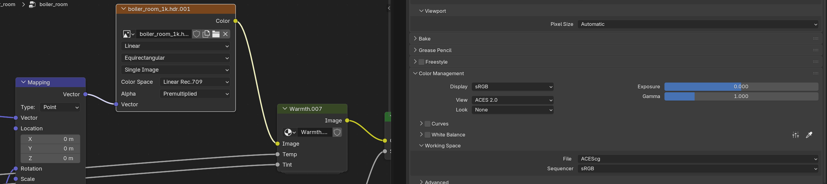827x184 pixels.
Task: Open image browse dropdown in boiler_room node
Action: coord(128,34)
